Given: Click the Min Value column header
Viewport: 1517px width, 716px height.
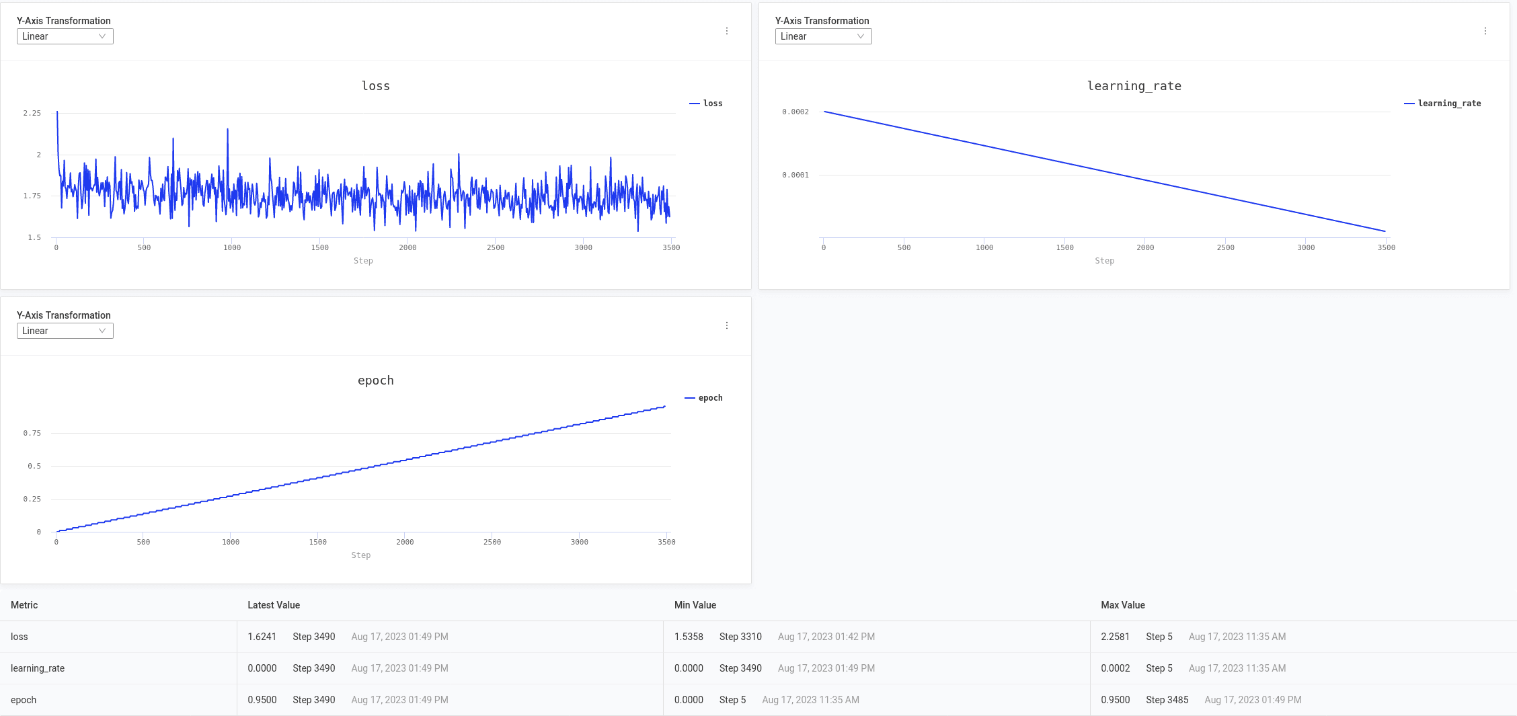Looking at the screenshot, I should pyautogui.click(x=695, y=605).
